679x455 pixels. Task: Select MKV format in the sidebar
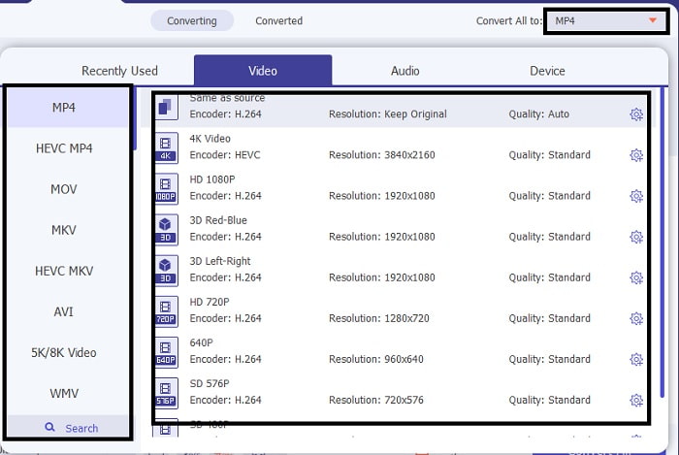[64, 230]
